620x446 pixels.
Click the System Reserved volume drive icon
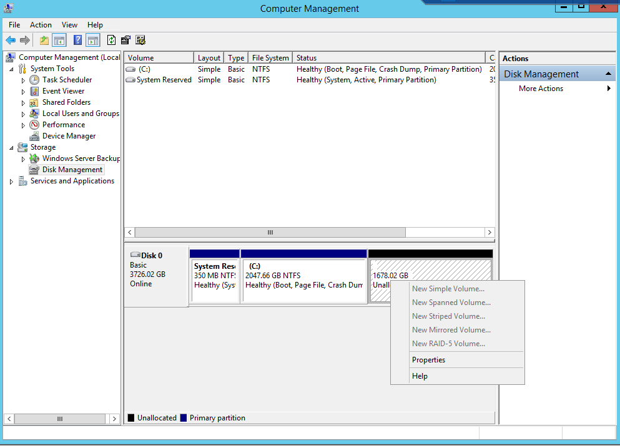tap(130, 80)
